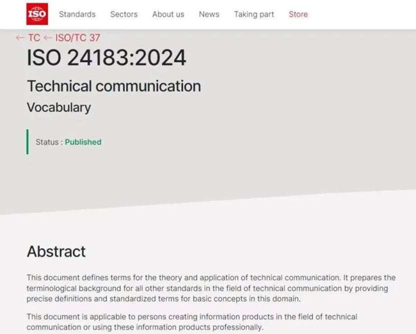Open the Taking part menu
Viewport: 416px width, 334px height.
click(x=254, y=15)
